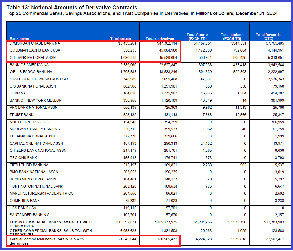Click the 'Total assets' column header
The width and height of the screenshot is (293, 251).
coord(121,39)
